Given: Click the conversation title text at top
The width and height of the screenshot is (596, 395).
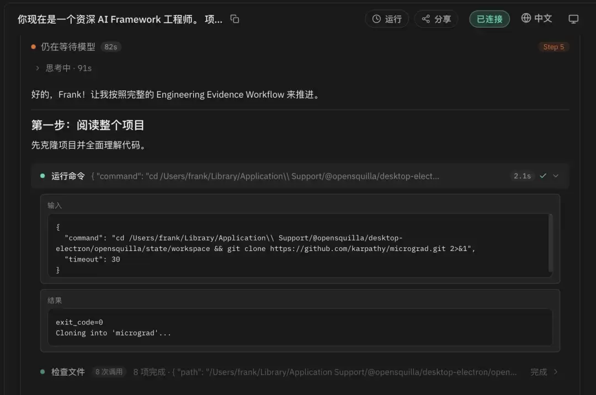Looking at the screenshot, I should [x=120, y=19].
